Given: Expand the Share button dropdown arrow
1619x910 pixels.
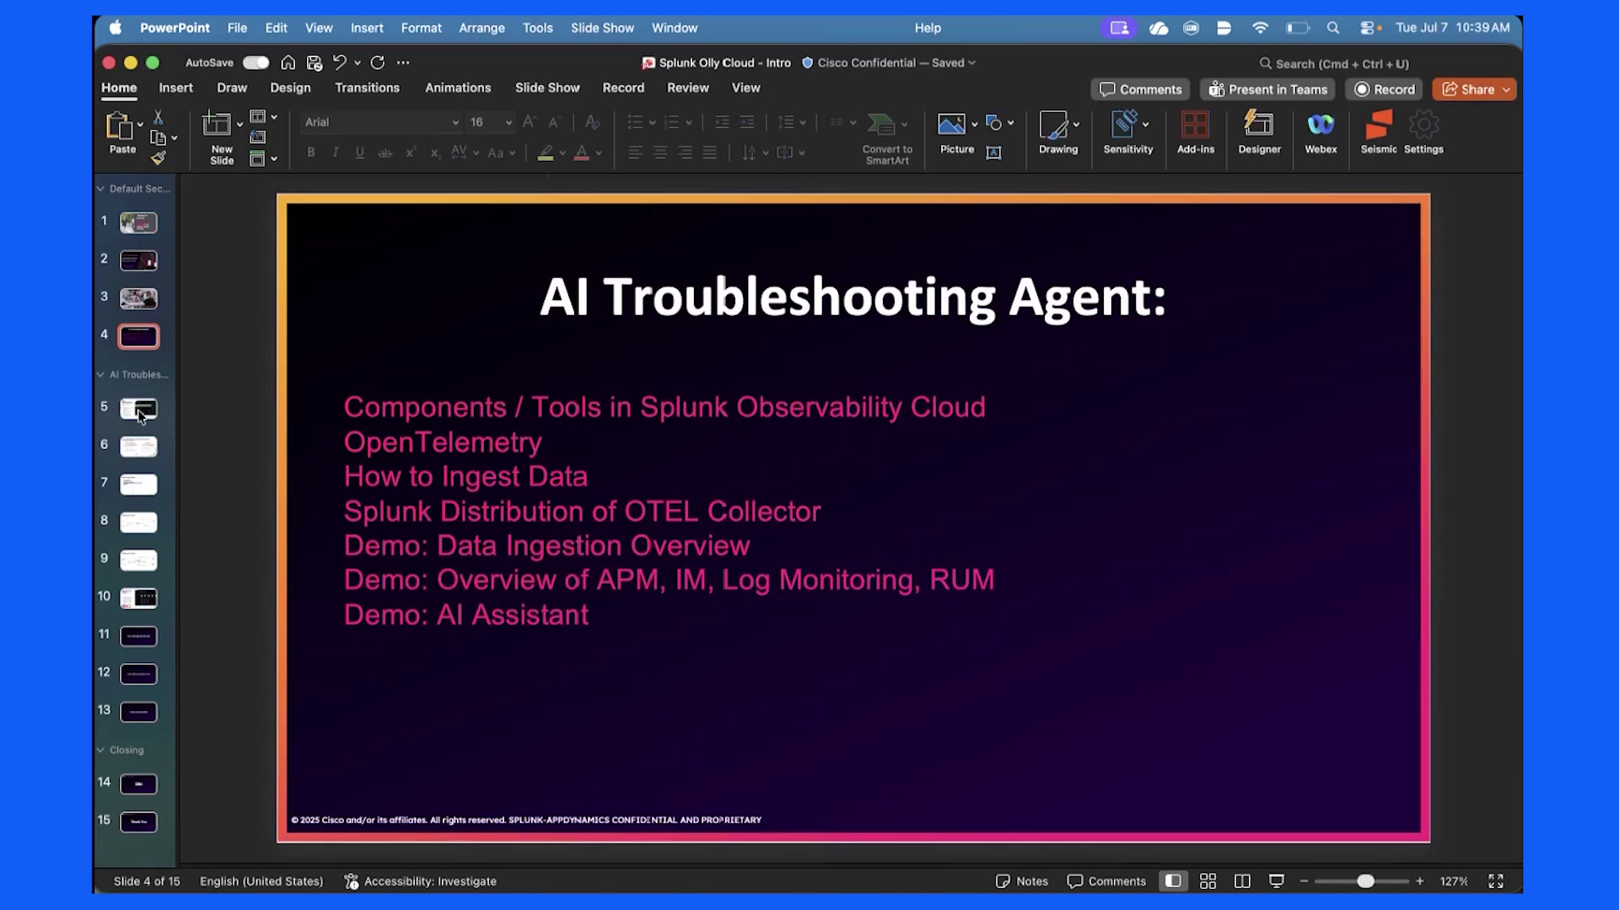Looking at the screenshot, I should point(1506,89).
